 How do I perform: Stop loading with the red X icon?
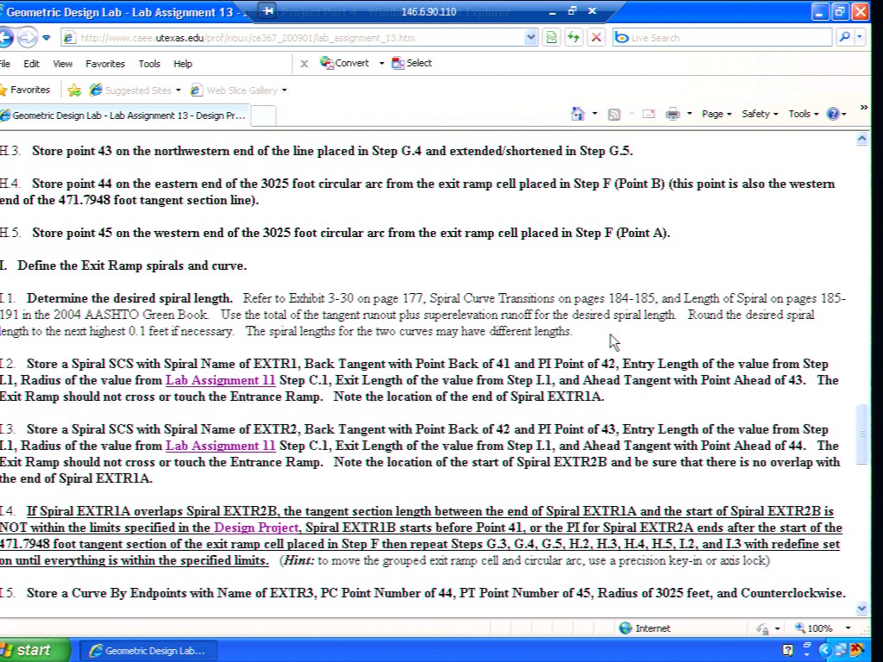596,38
